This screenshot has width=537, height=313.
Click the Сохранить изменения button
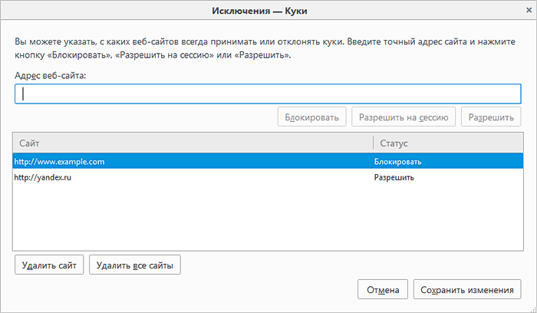pos(467,290)
